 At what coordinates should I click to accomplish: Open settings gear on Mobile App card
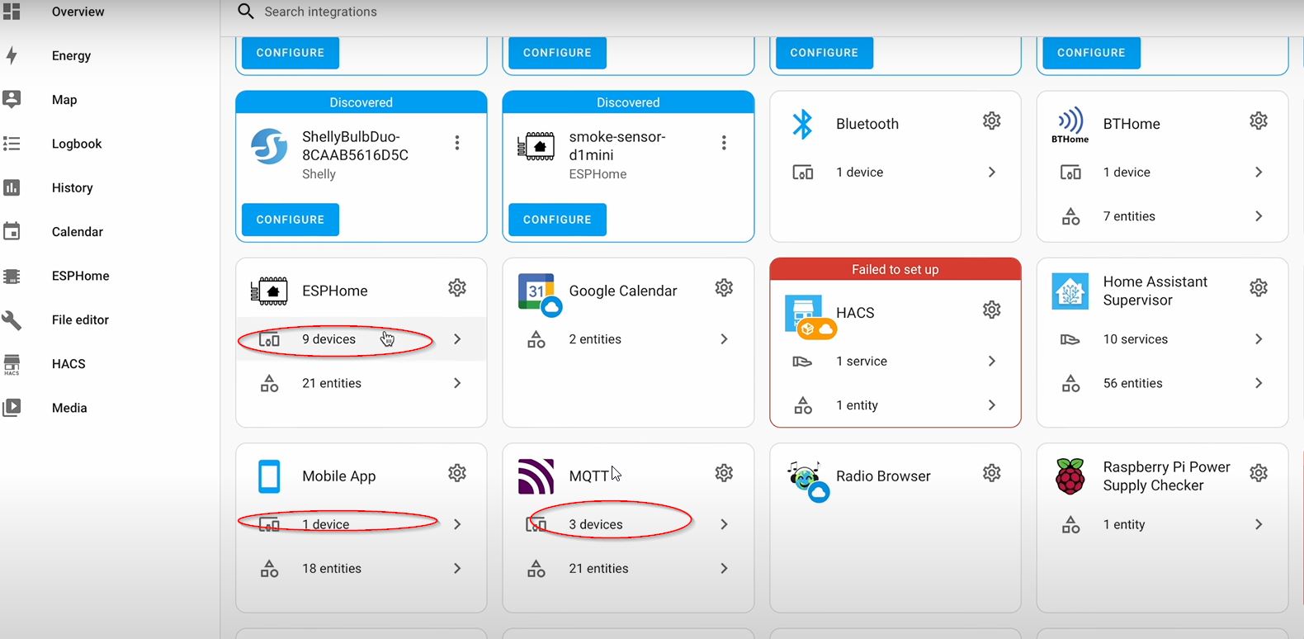(457, 473)
